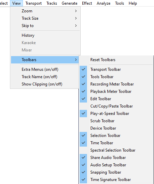Expand the Toolbars submenu
Image resolution: width=154 pixels, height=184 pixels.
point(45,60)
